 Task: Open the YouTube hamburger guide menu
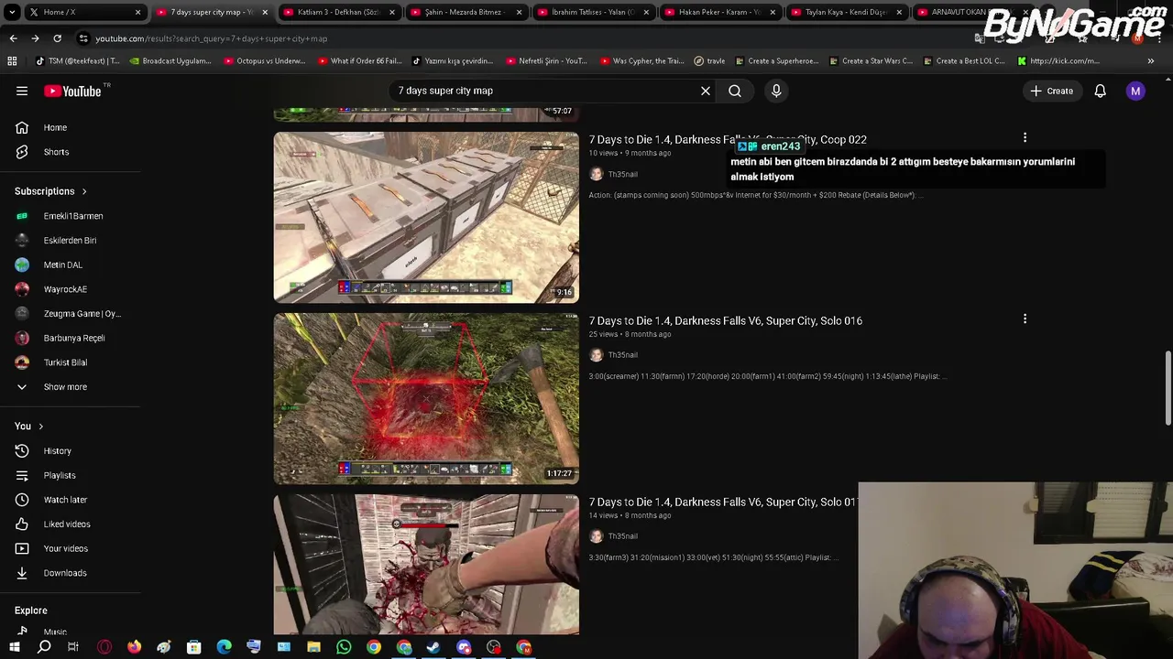tap(22, 91)
